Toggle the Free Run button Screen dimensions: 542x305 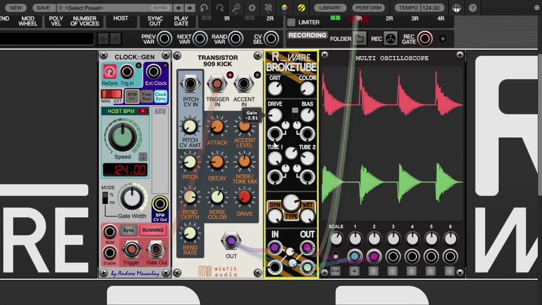pos(147,97)
